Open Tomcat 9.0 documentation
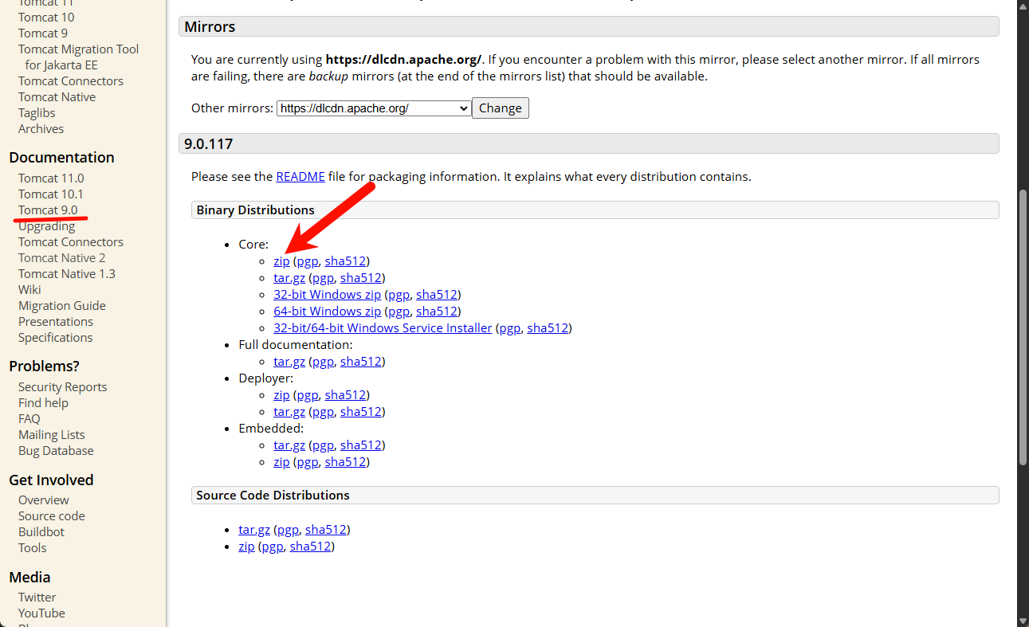This screenshot has width=1029, height=627. [x=48, y=210]
